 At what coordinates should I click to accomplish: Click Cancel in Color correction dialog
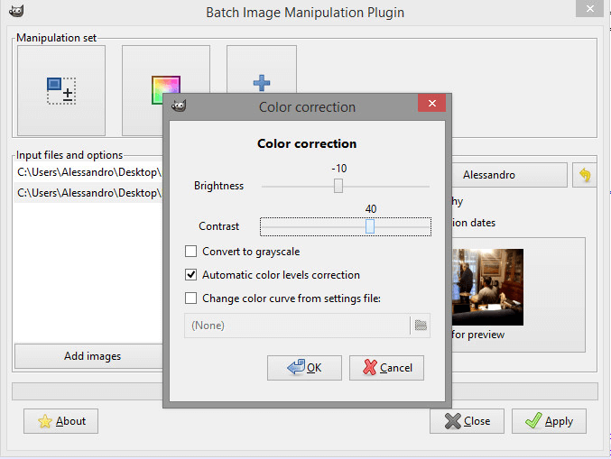[386, 368]
